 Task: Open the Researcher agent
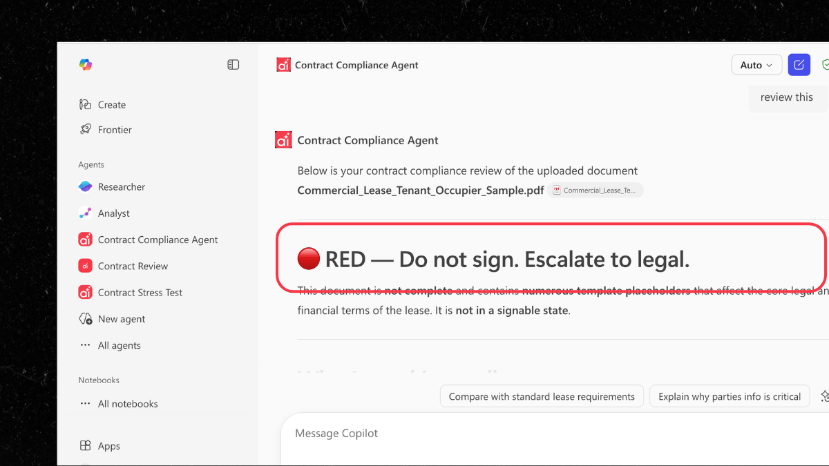click(x=121, y=186)
